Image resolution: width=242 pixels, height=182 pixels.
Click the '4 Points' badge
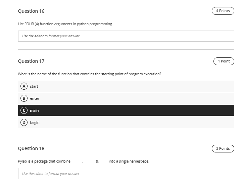pos(223,11)
